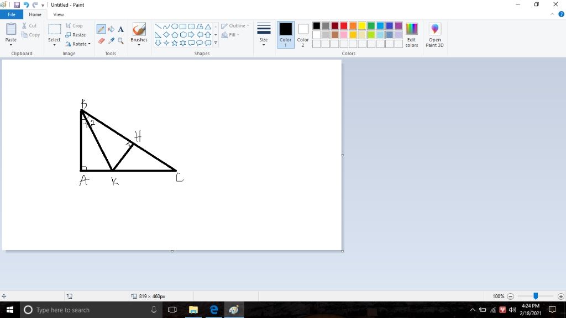Click the Windows search box

[90, 310]
